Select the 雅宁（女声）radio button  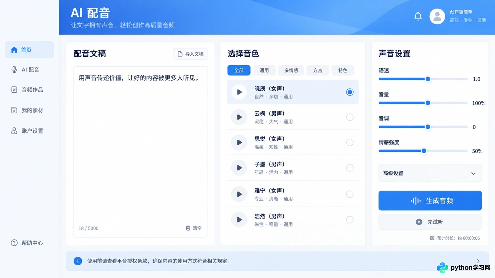[350, 194]
